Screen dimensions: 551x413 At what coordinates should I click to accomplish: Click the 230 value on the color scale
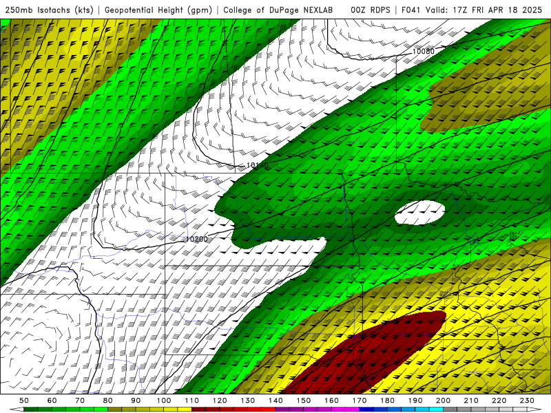pyautogui.click(x=528, y=401)
